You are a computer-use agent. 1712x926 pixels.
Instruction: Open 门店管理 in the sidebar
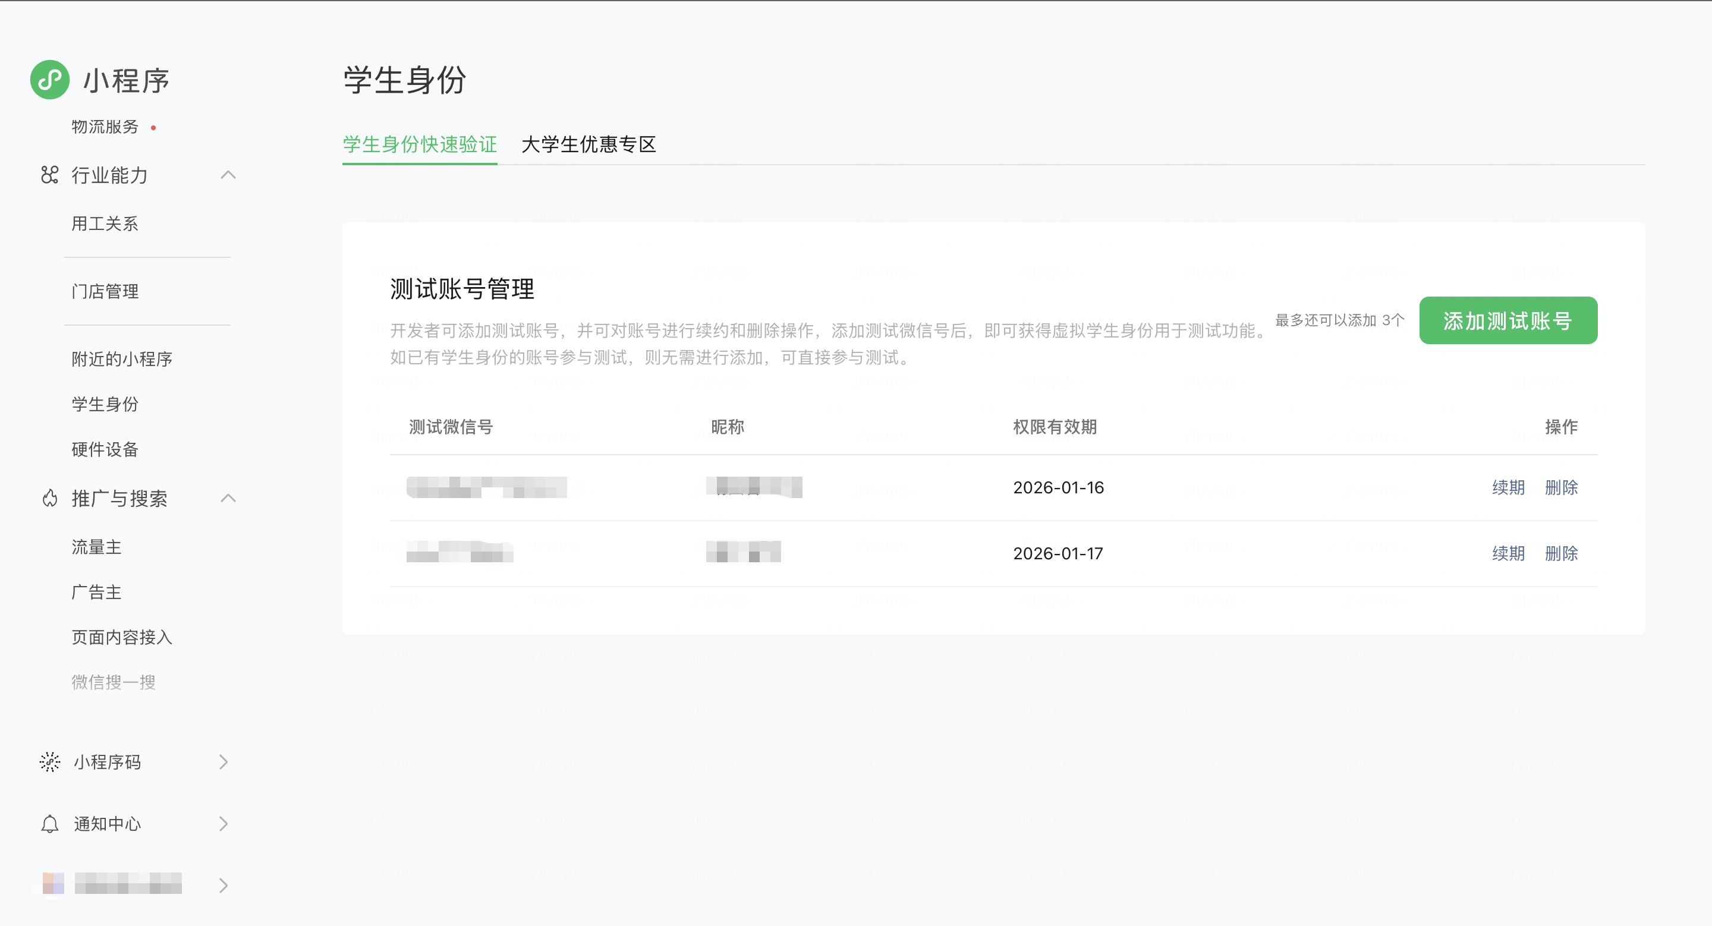click(105, 292)
